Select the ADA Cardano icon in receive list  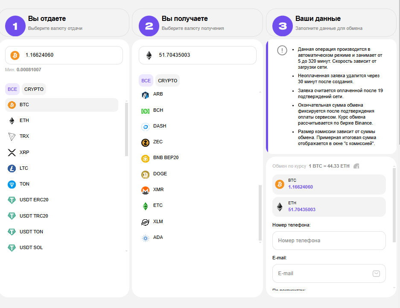(145, 238)
